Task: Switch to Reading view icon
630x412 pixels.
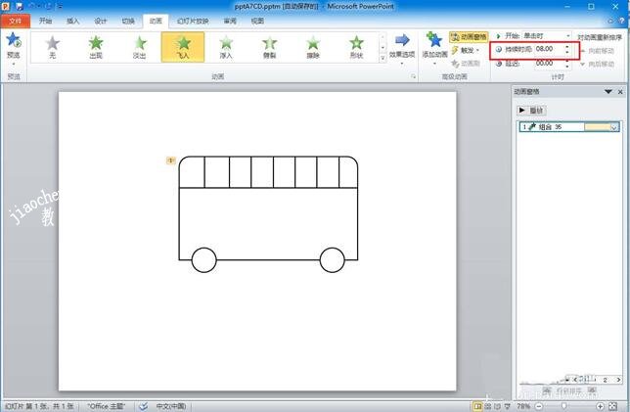Action: pyautogui.click(x=497, y=406)
